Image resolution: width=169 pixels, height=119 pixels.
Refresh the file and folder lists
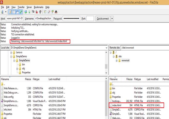(x=26, y=12)
